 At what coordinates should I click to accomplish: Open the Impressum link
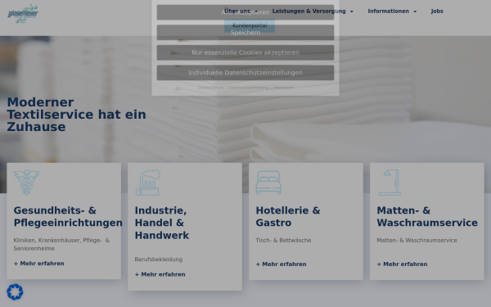(283, 88)
